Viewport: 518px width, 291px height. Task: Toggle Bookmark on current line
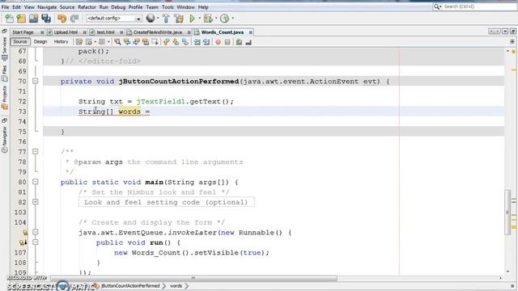click(x=185, y=42)
